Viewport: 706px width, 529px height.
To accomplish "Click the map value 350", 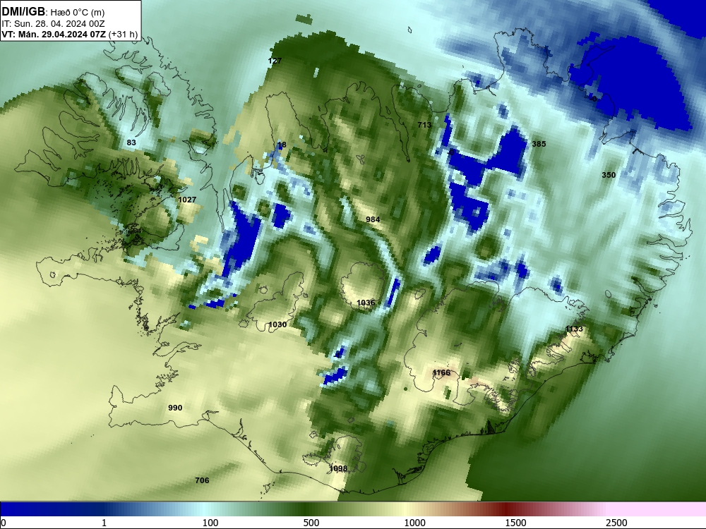I will [x=609, y=175].
